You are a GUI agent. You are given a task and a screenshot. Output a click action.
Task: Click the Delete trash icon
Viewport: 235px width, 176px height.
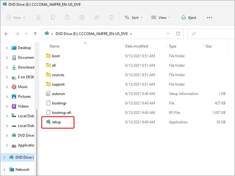point(111,18)
